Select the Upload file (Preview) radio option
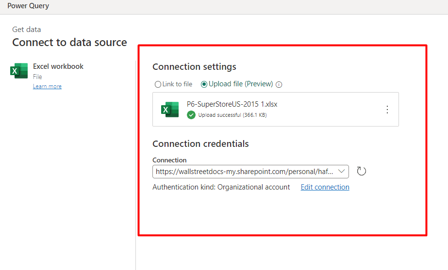448x270 pixels. tap(204, 84)
